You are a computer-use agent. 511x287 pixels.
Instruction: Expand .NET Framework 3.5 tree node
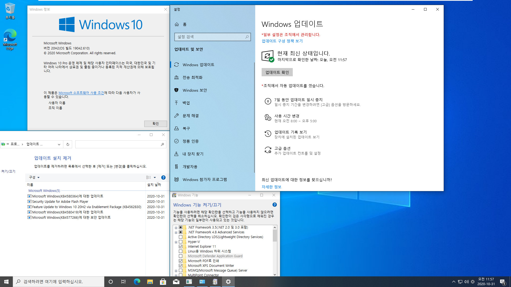click(x=176, y=228)
